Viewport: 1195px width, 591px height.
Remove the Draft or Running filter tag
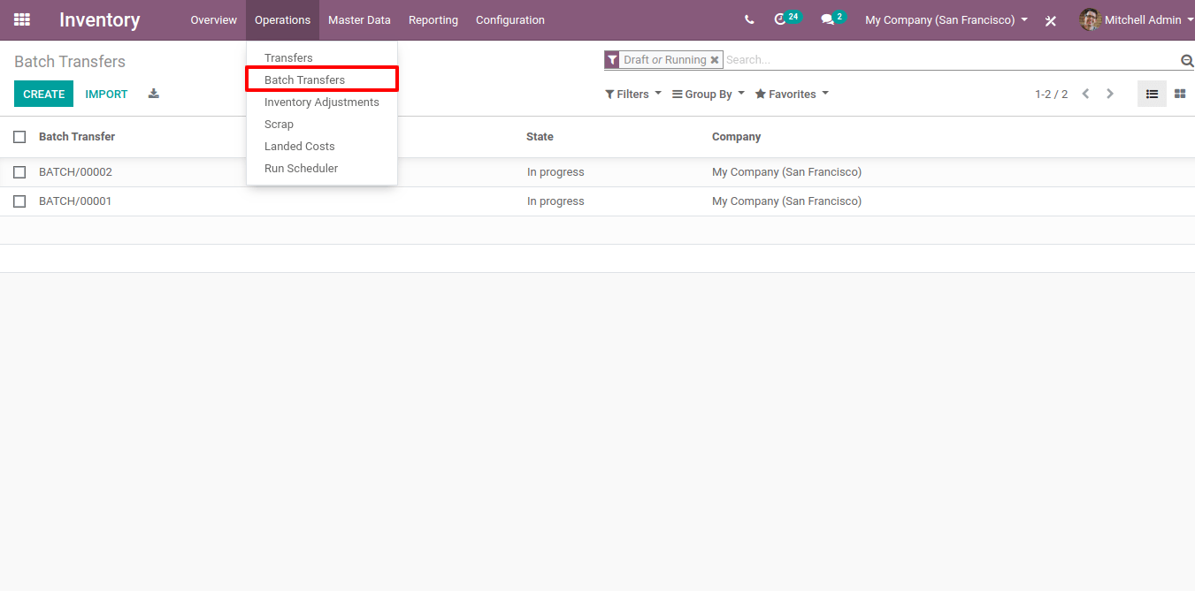pyautogui.click(x=715, y=59)
